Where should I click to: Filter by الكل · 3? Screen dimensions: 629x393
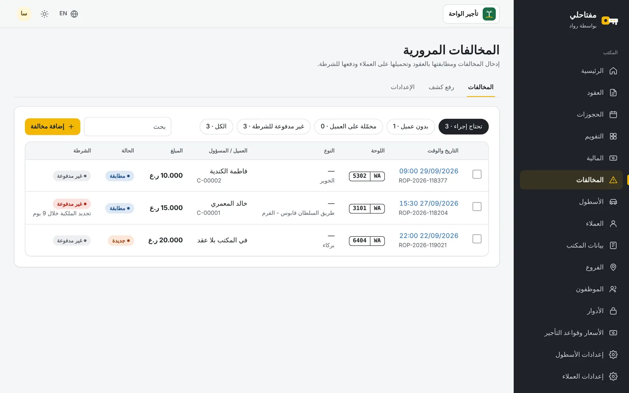pyautogui.click(x=216, y=127)
